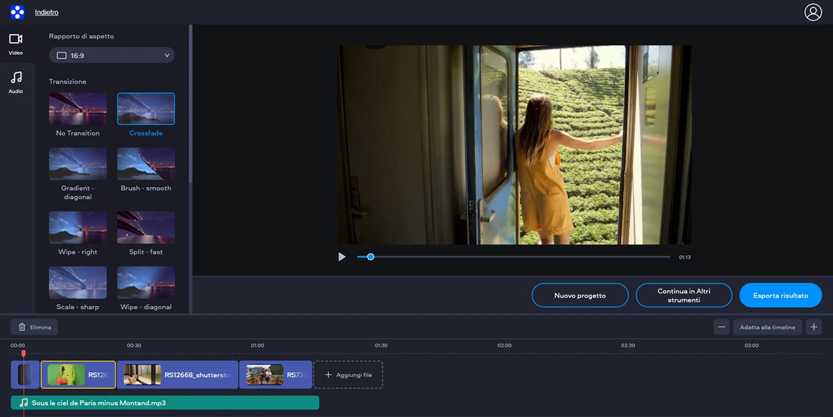The width and height of the screenshot is (833, 417).
Task: Select the No Transition thumbnail
Action: click(x=78, y=109)
